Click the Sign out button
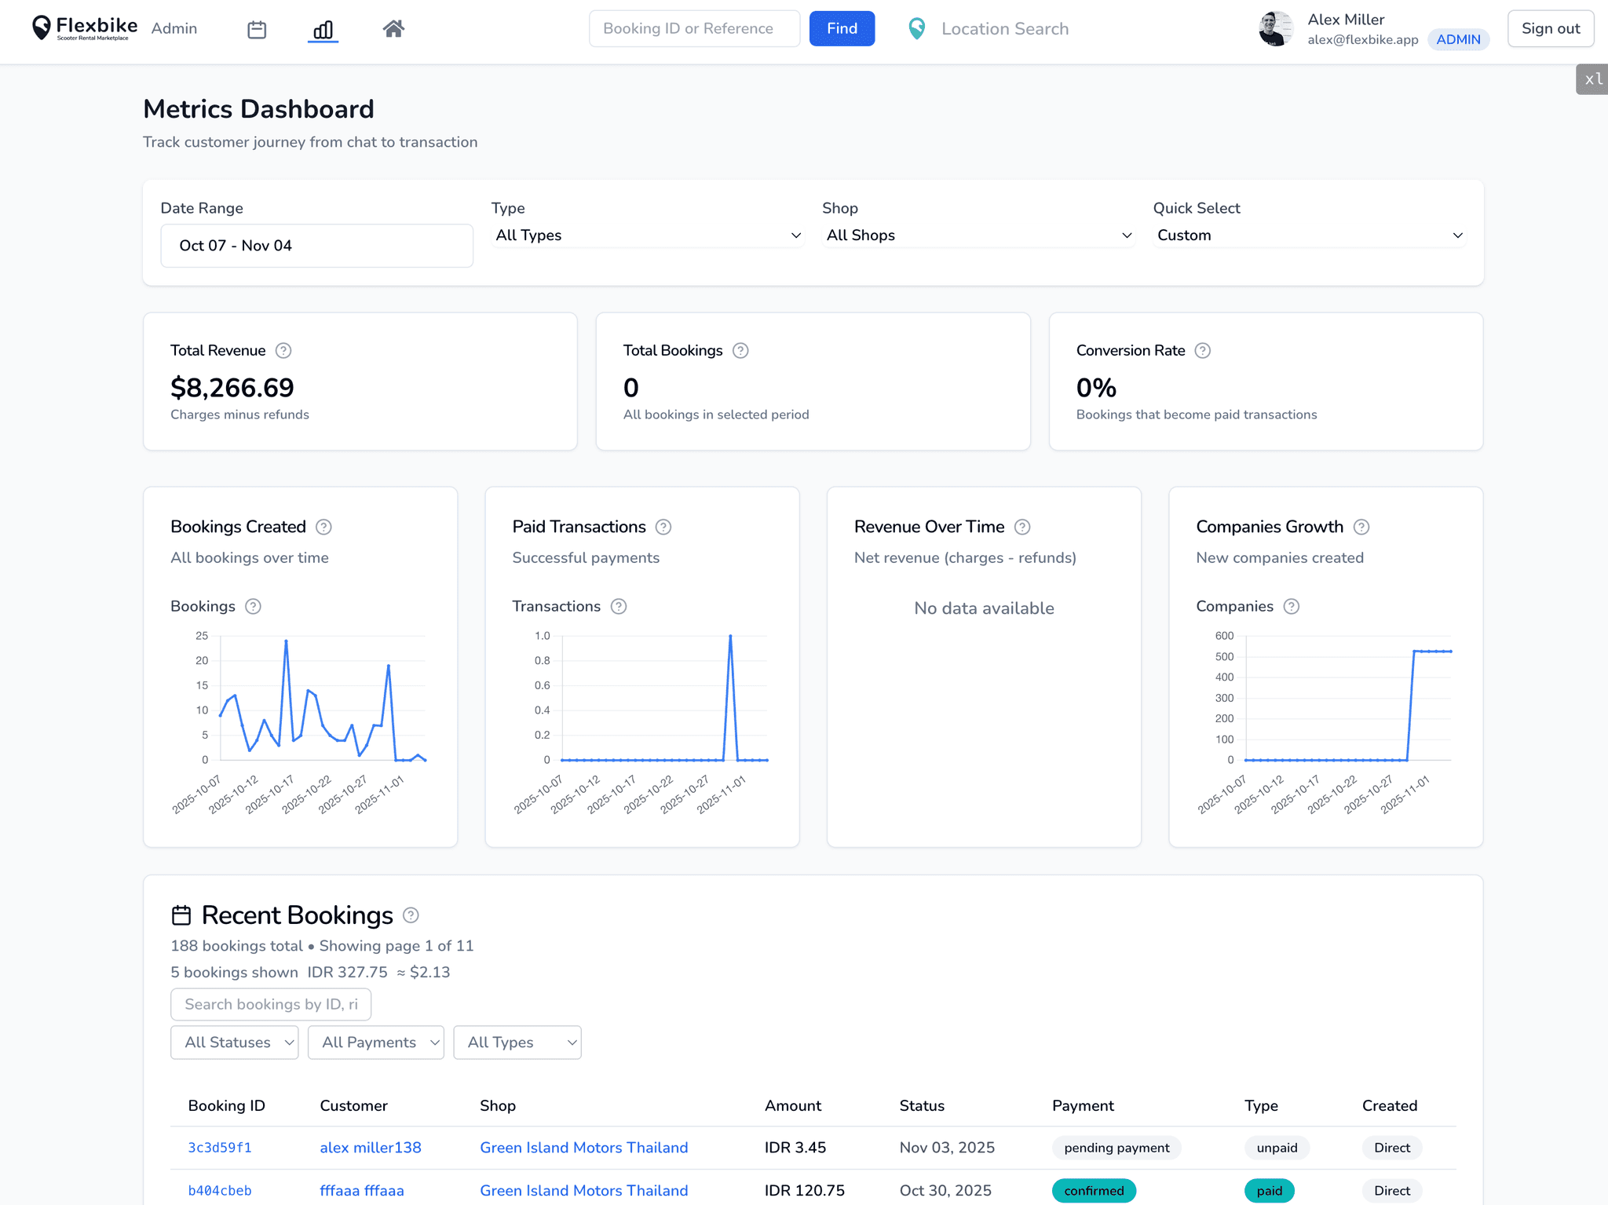This screenshot has height=1205, width=1608. (1550, 29)
